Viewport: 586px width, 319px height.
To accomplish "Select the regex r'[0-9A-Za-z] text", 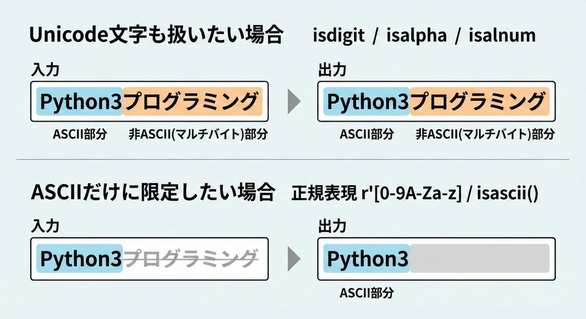I will (x=411, y=193).
